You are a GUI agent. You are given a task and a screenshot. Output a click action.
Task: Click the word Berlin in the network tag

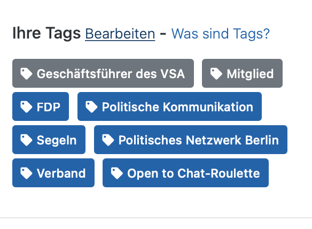click(262, 140)
